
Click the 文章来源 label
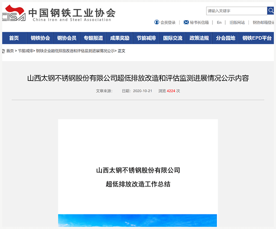pyautogui.click(x=104, y=91)
